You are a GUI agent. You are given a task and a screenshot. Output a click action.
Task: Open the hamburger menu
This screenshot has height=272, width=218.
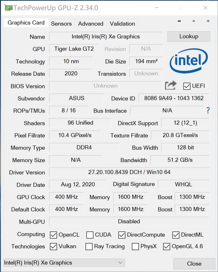[x=208, y=21]
